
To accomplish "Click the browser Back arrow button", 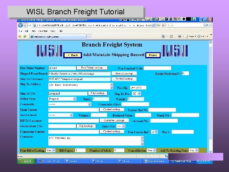I will (x=20, y=25).
